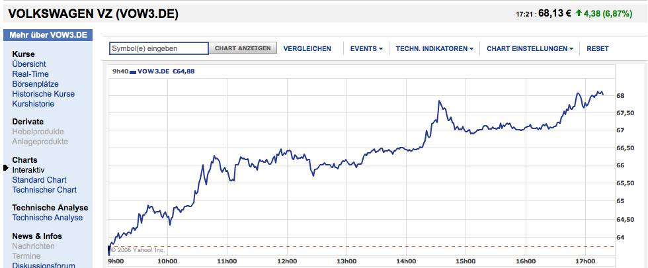
Task: Expand the TECHN. INDIKATOREN dropdown
Action: (434, 49)
